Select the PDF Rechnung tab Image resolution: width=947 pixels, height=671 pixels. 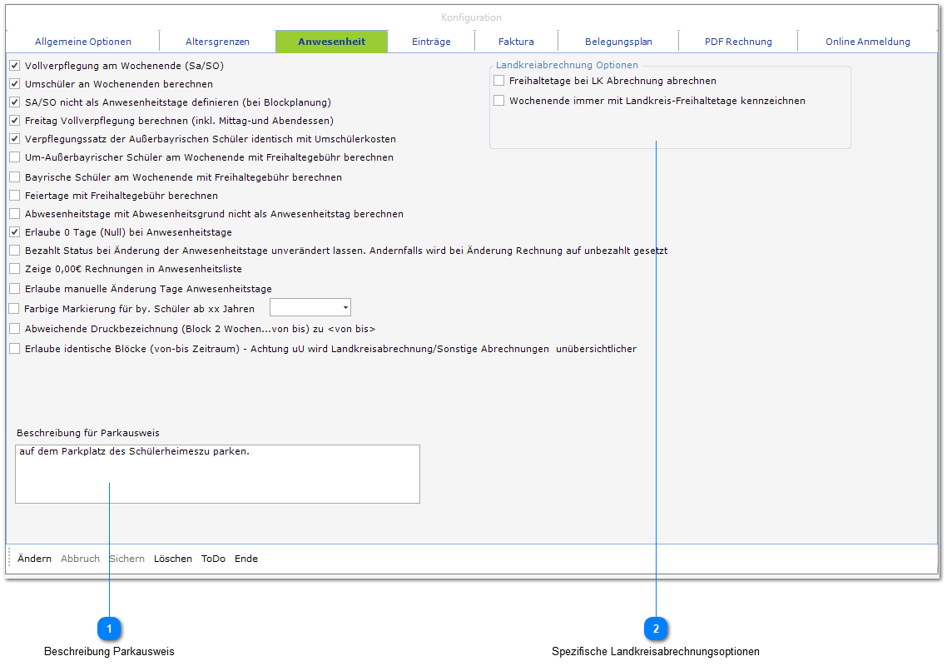pyautogui.click(x=738, y=42)
